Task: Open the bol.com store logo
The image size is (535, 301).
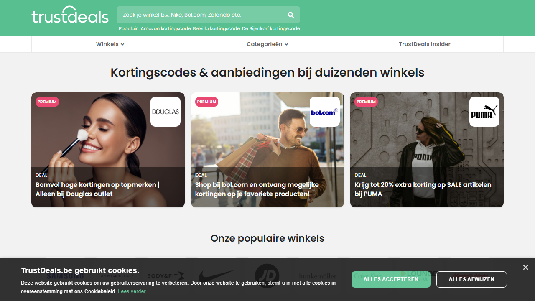Action: coord(325,112)
